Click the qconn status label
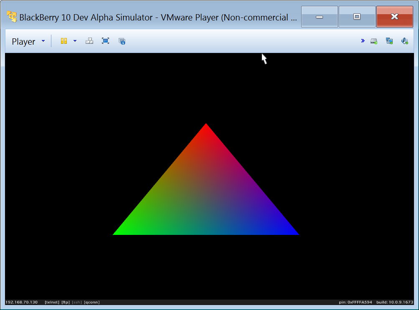Viewport: 419px width, 310px height. [91, 302]
